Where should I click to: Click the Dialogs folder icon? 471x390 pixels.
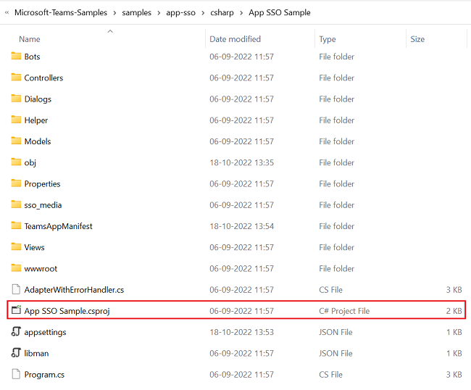tap(16, 99)
